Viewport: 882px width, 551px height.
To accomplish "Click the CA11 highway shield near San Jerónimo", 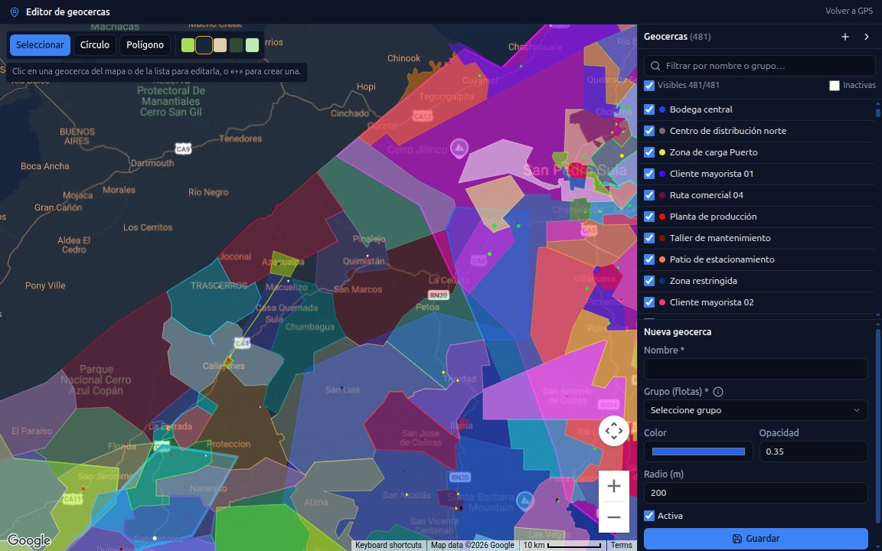I will tap(72, 499).
